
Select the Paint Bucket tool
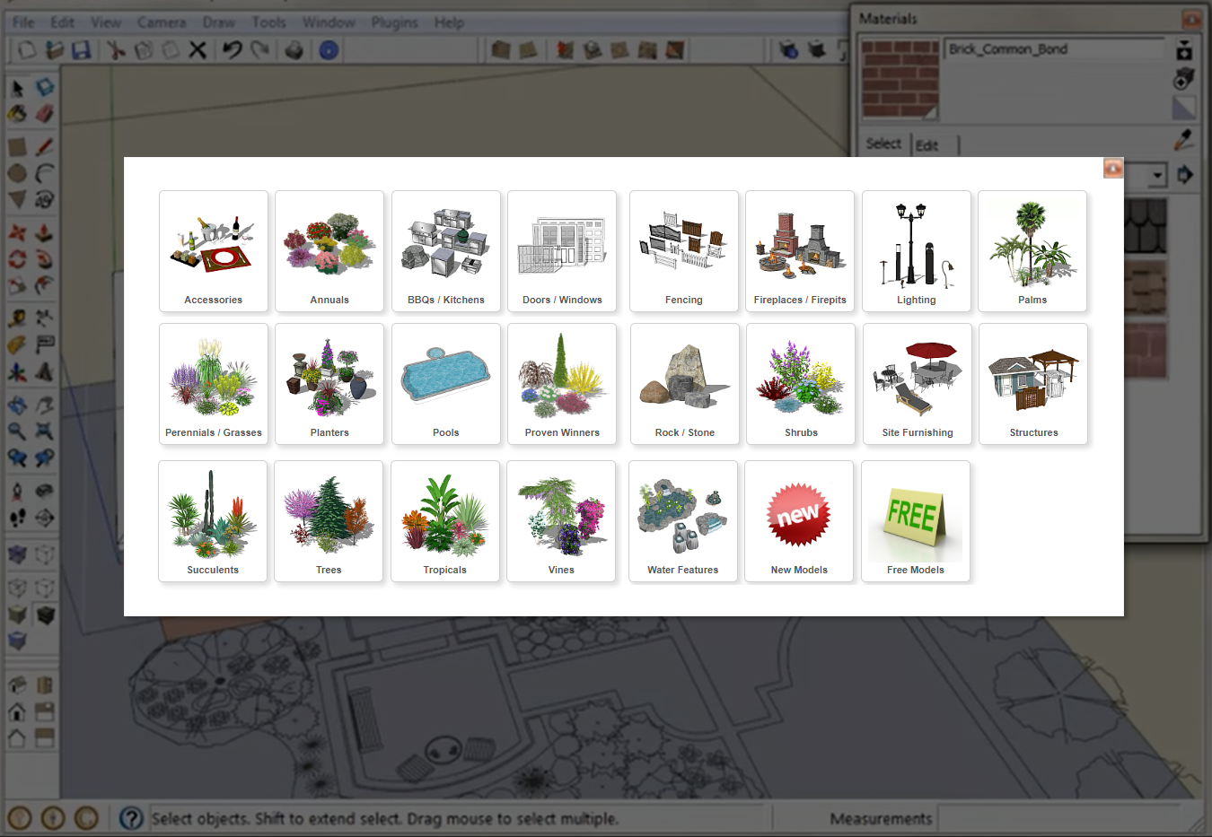click(17, 114)
